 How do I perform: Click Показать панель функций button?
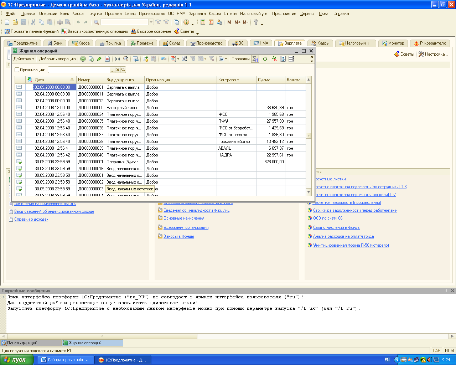tap(31, 31)
